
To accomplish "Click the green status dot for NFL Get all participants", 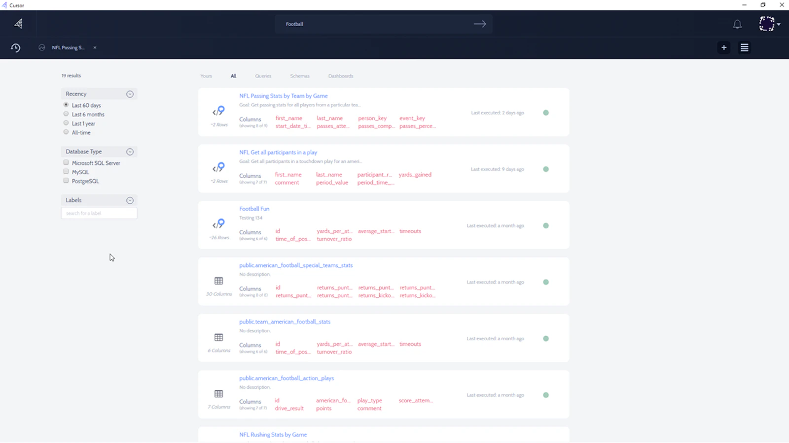I will [x=546, y=169].
